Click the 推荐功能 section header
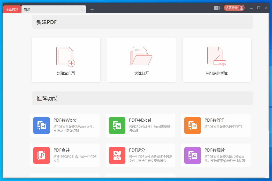Viewport: 272px width, 181px height. 142,98
